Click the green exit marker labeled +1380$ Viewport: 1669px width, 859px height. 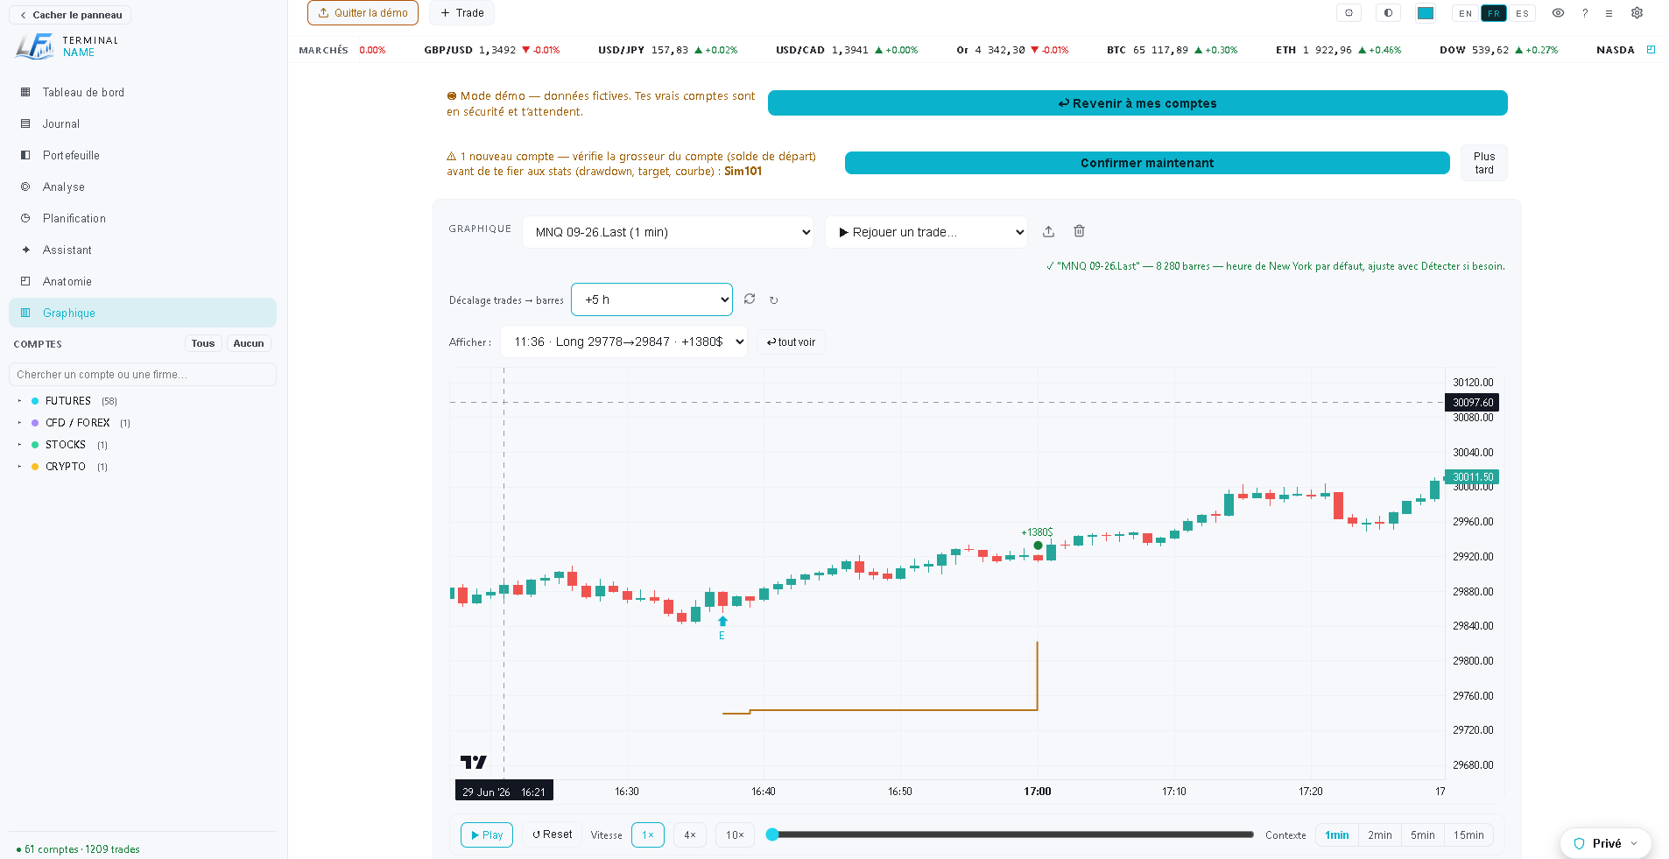[1038, 546]
